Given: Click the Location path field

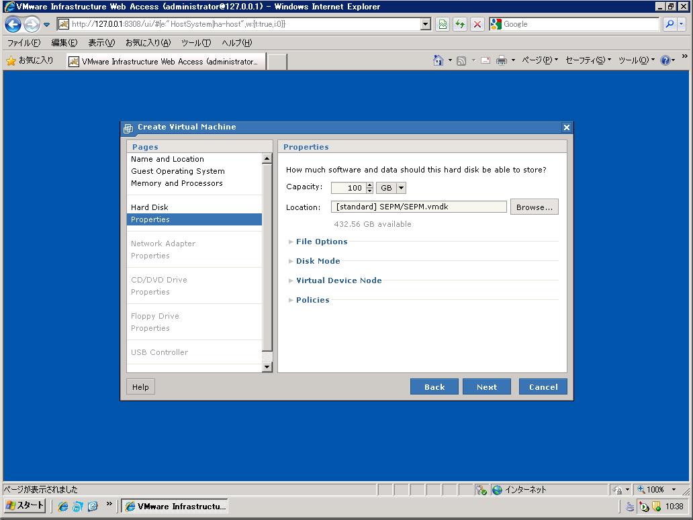Looking at the screenshot, I should coord(419,207).
